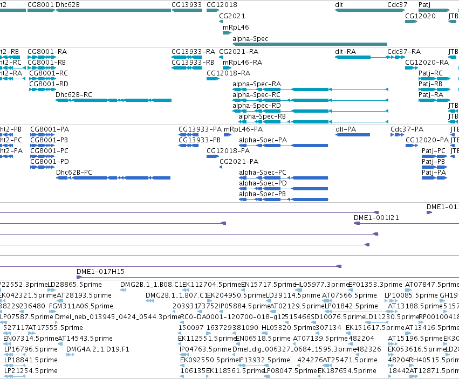
Task: Select the CG13933-PA protein label
Action: click(x=200, y=129)
